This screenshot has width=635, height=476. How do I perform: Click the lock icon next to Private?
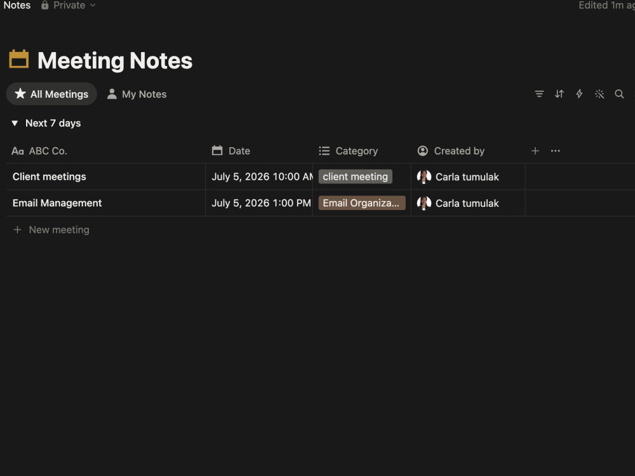coord(44,5)
